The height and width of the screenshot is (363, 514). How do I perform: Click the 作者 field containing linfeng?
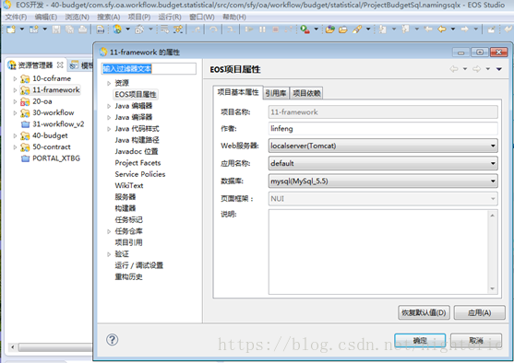coord(383,128)
